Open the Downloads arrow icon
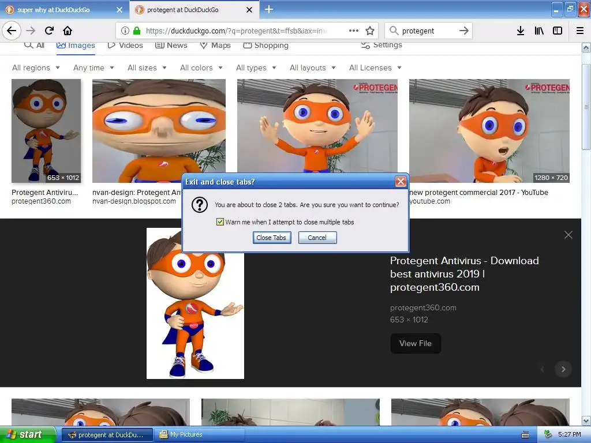Image resolution: width=591 pixels, height=443 pixels. [521, 31]
